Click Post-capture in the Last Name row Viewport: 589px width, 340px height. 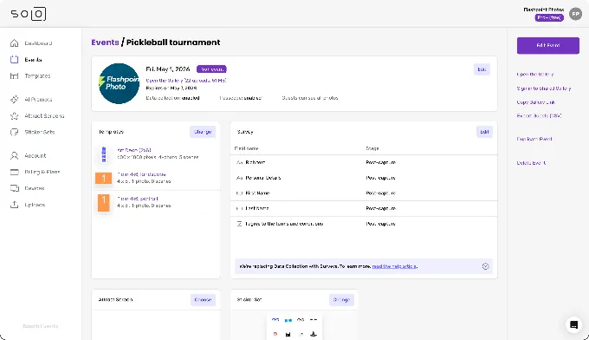(380, 208)
